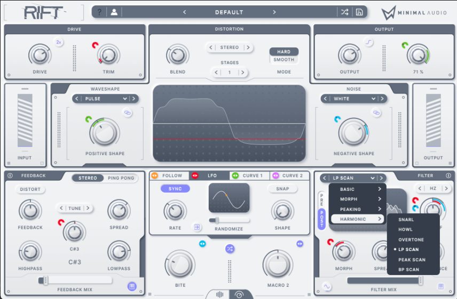Toggle the link icon in Waveshape panel
457x299 pixels.
click(x=128, y=112)
